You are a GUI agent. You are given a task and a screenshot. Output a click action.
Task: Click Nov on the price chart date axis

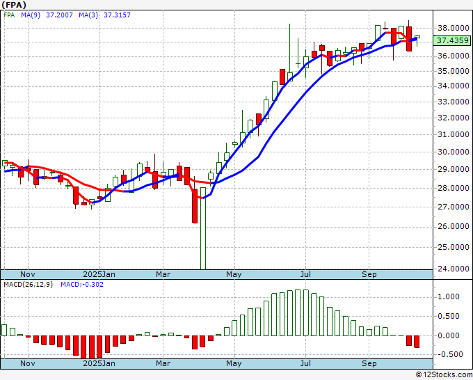click(x=28, y=274)
